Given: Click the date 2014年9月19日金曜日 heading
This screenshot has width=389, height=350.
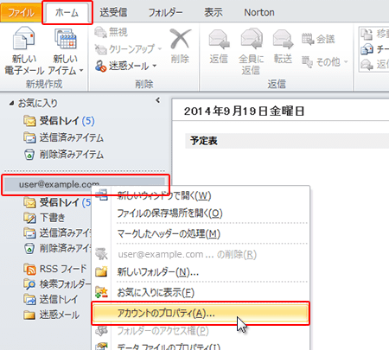Looking at the screenshot, I should pyautogui.click(x=245, y=111).
